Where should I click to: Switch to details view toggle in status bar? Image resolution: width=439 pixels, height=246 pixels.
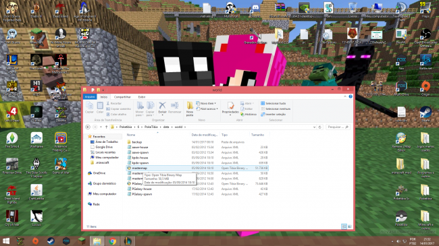point(344,226)
